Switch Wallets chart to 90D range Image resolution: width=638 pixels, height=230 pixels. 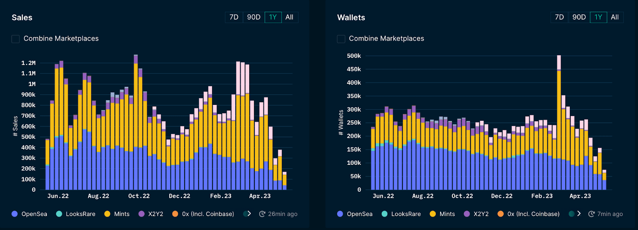tap(579, 17)
